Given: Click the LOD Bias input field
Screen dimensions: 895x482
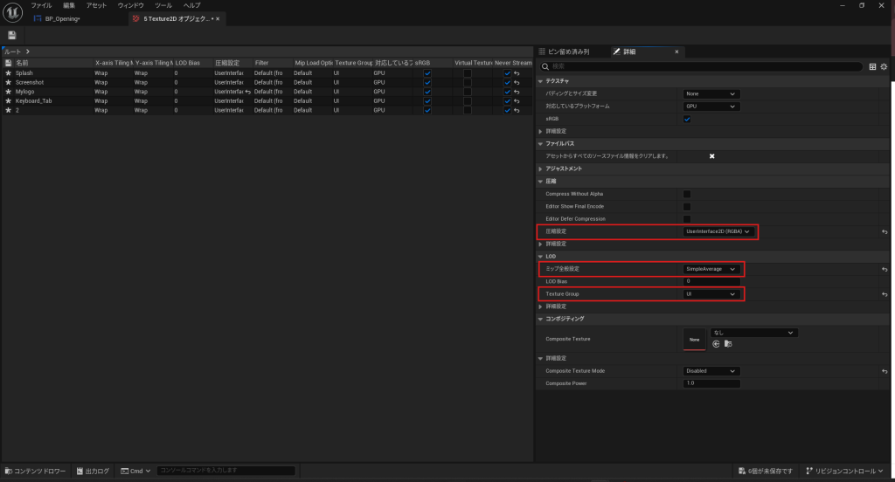Looking at the screenshot, I should 711,281.
